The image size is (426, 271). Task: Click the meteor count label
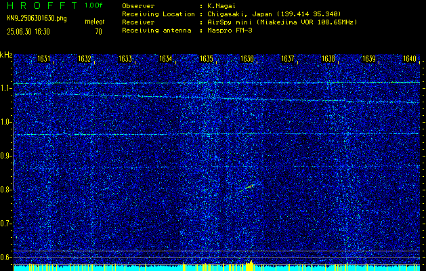coord(95,22)
